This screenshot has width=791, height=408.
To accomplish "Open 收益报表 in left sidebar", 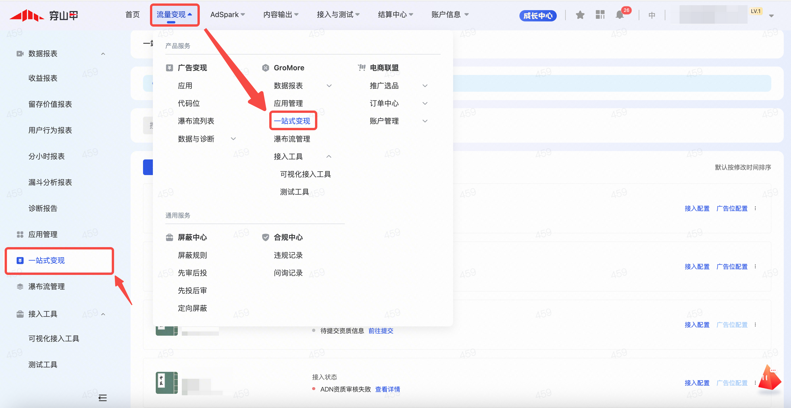I will [43, 78].
